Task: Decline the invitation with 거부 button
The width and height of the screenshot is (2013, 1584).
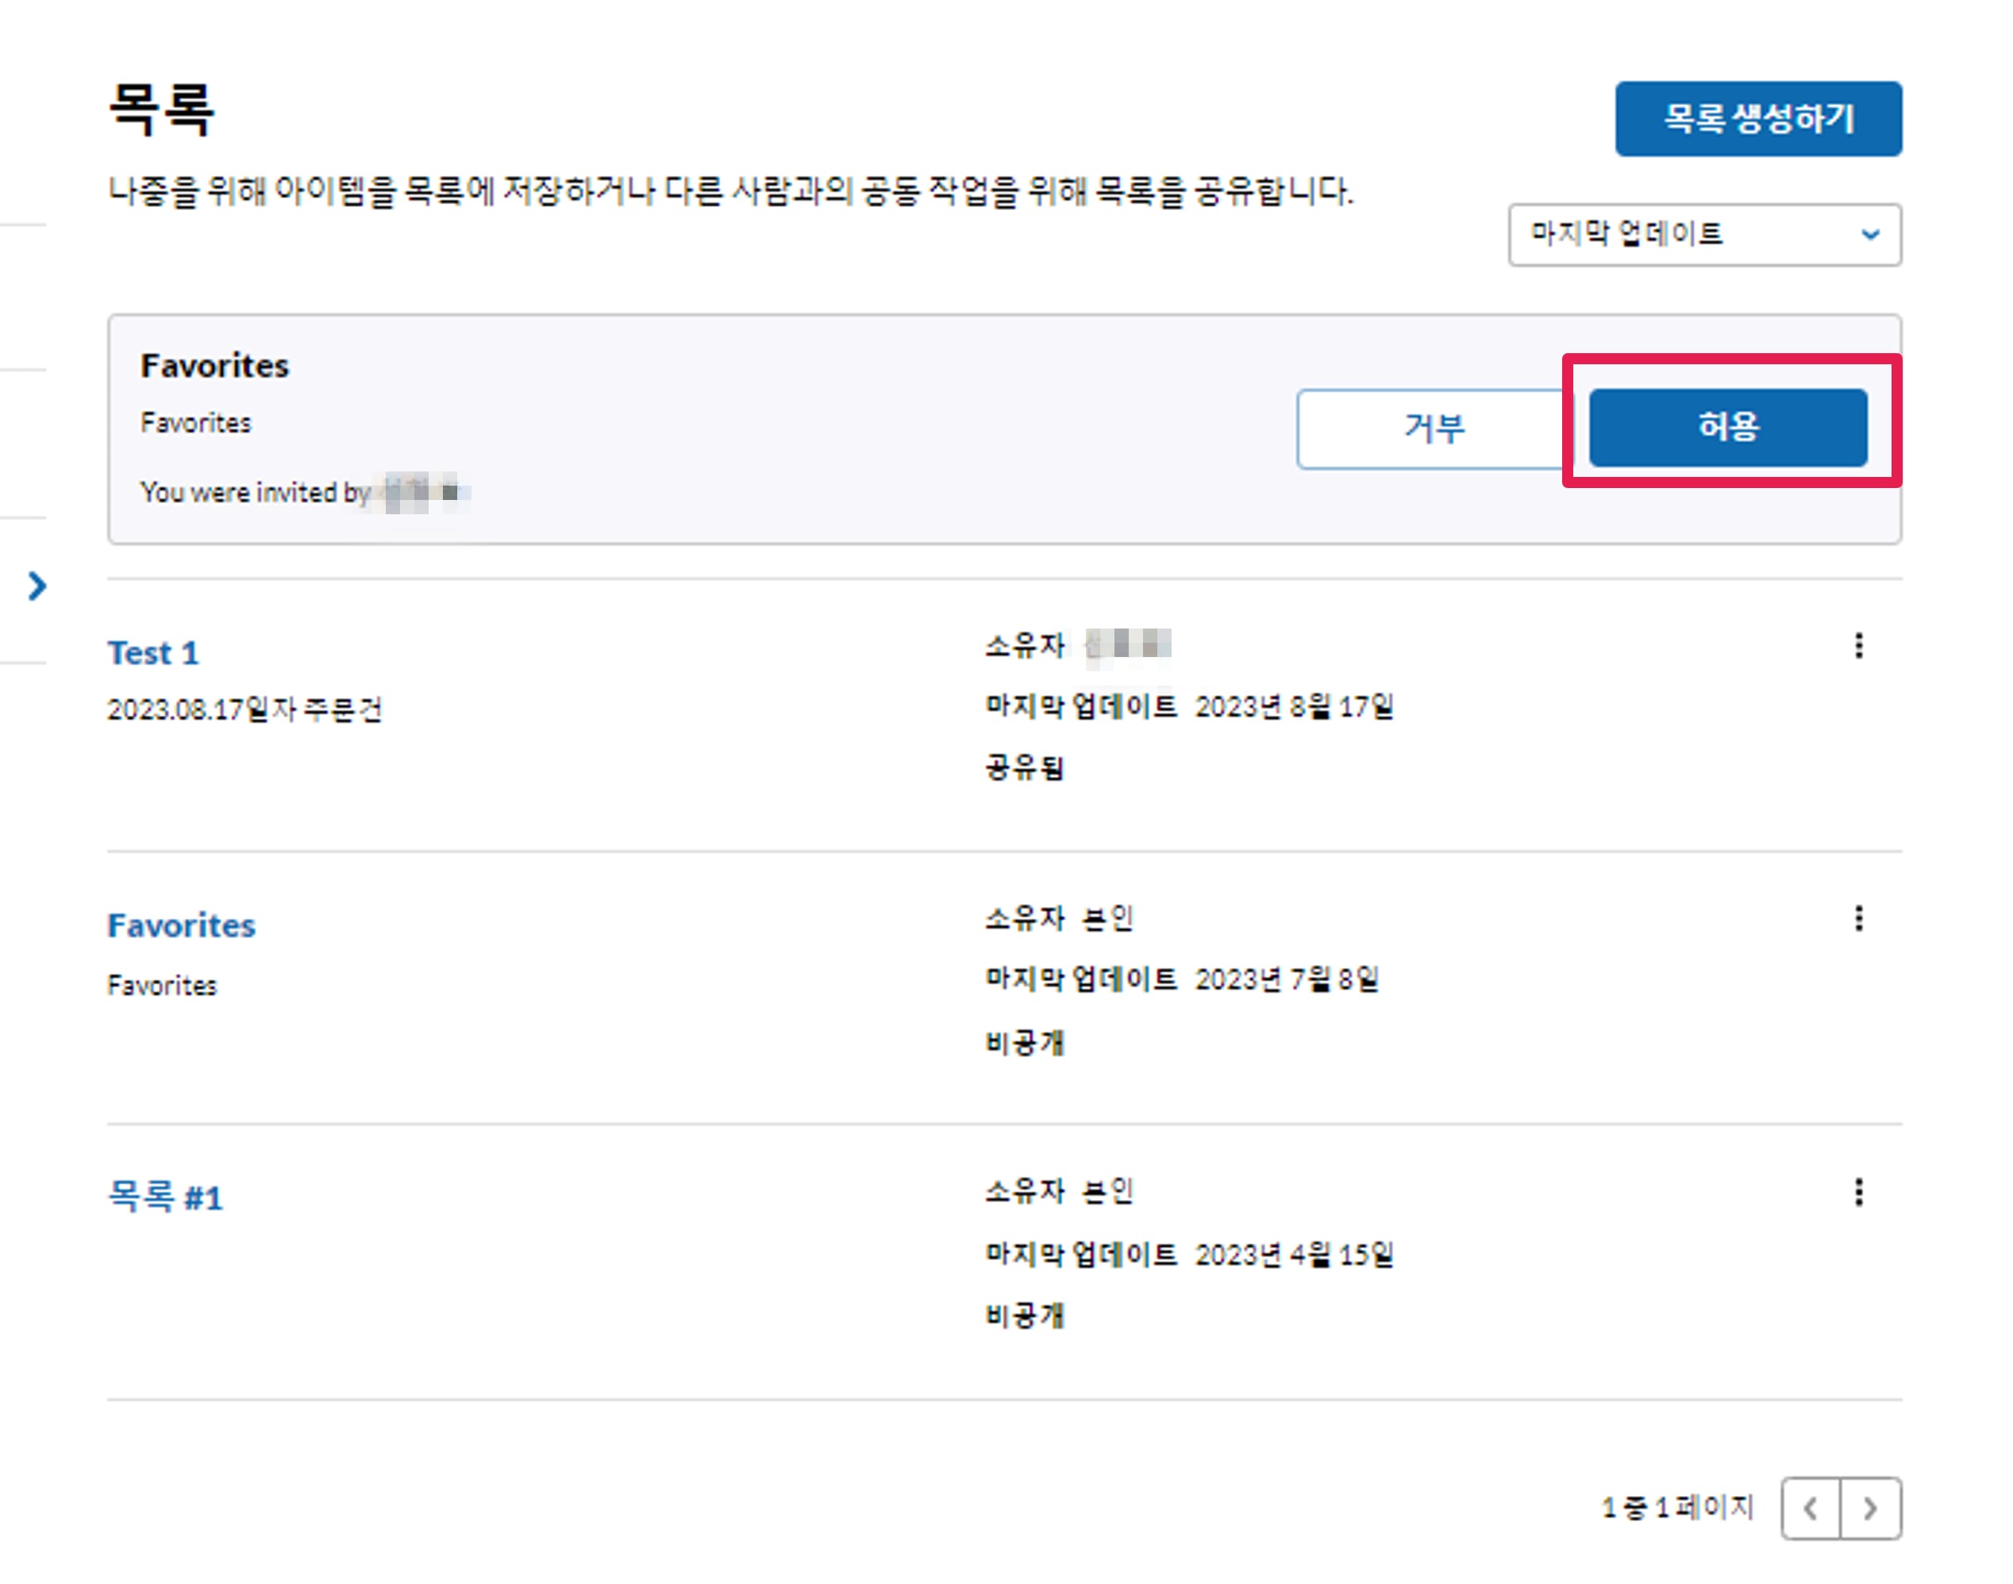Action: point(1434,429)
